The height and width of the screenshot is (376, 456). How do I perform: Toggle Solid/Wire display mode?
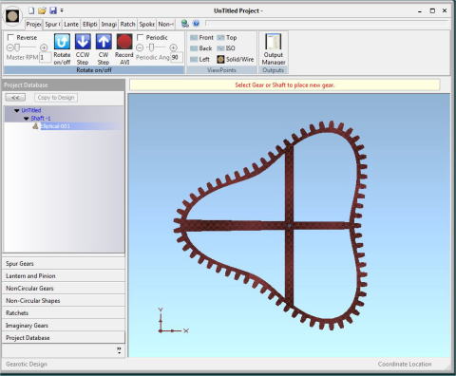pyautogui.click(x=236, y=59)
